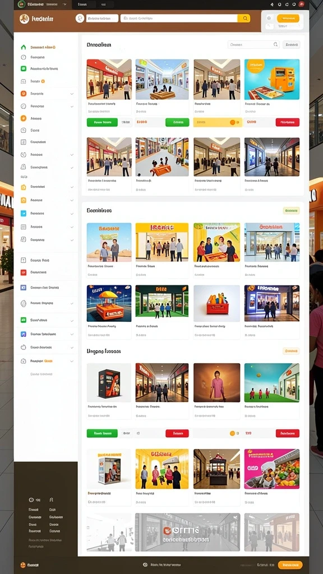Open the chevron dropdown in the top dark bar

click(65, 4)
